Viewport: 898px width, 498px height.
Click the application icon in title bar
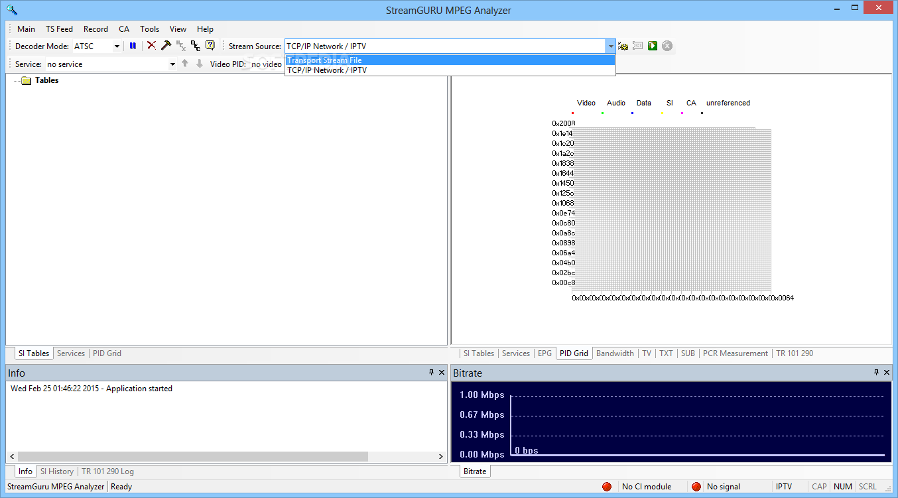tap(12, 10)
